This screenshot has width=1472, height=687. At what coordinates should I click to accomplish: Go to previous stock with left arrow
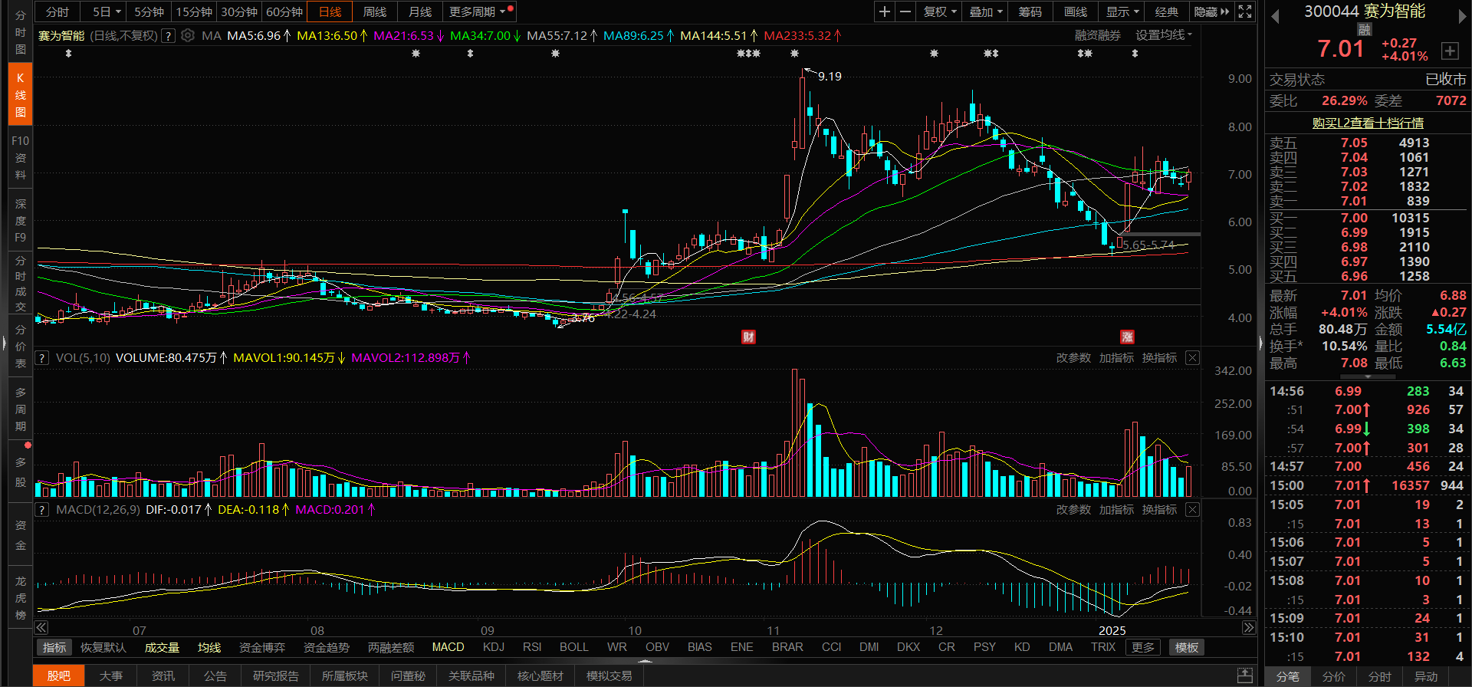pos(1275,17)
